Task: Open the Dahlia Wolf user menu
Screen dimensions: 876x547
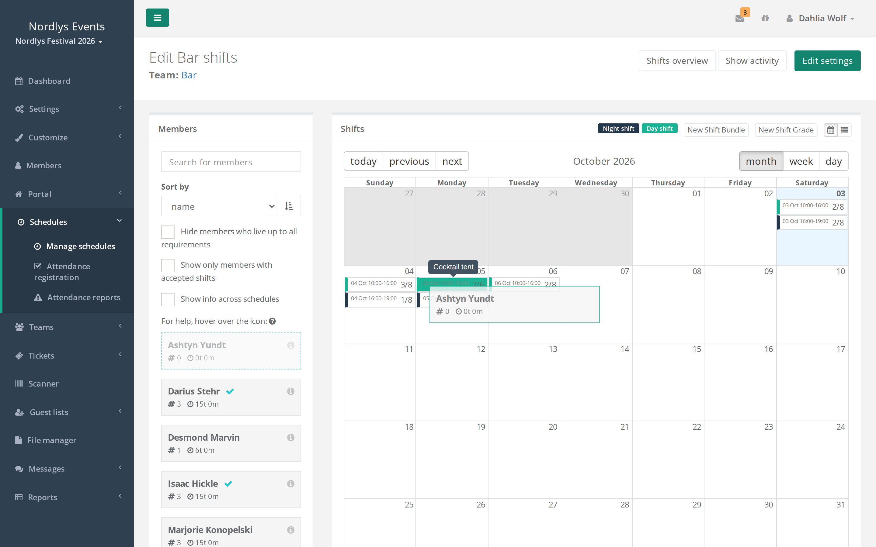Action: (821, 18)
